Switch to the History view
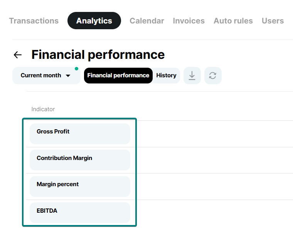Screen dimensions: 293x230 166,75
